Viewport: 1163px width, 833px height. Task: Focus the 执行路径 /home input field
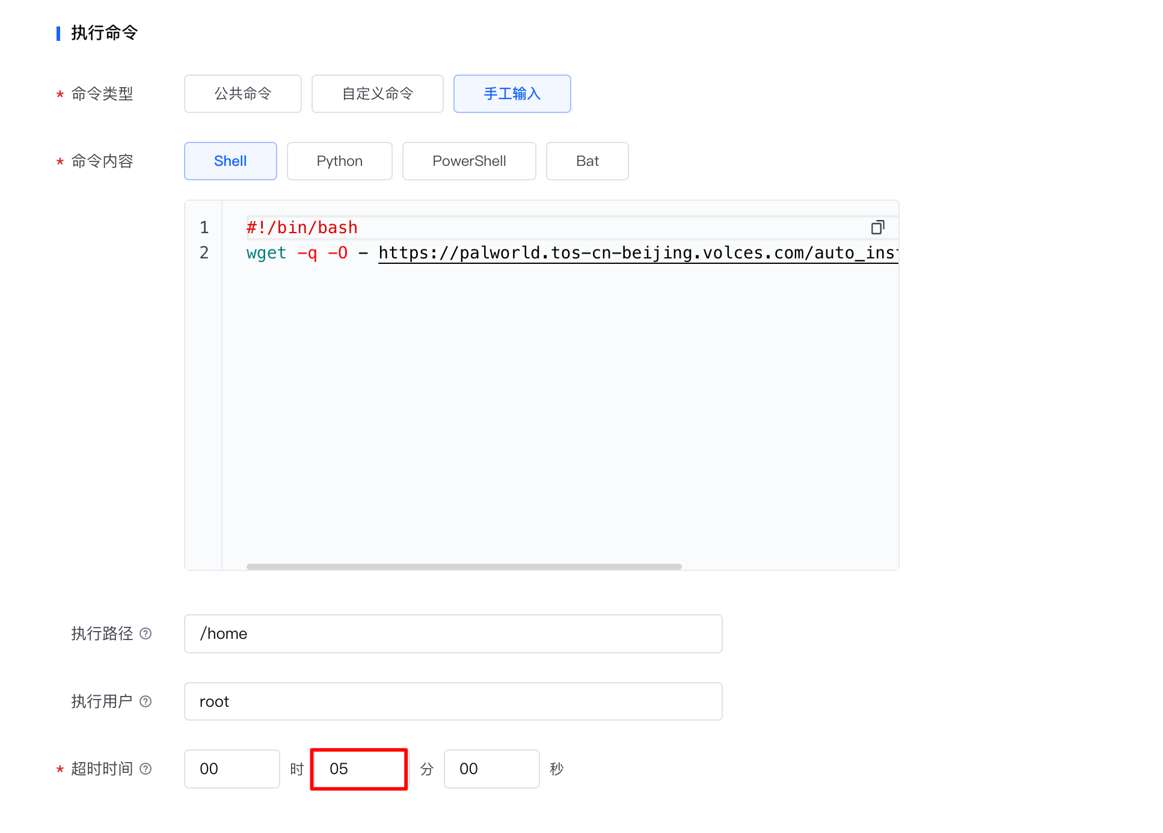pos(453,633)
